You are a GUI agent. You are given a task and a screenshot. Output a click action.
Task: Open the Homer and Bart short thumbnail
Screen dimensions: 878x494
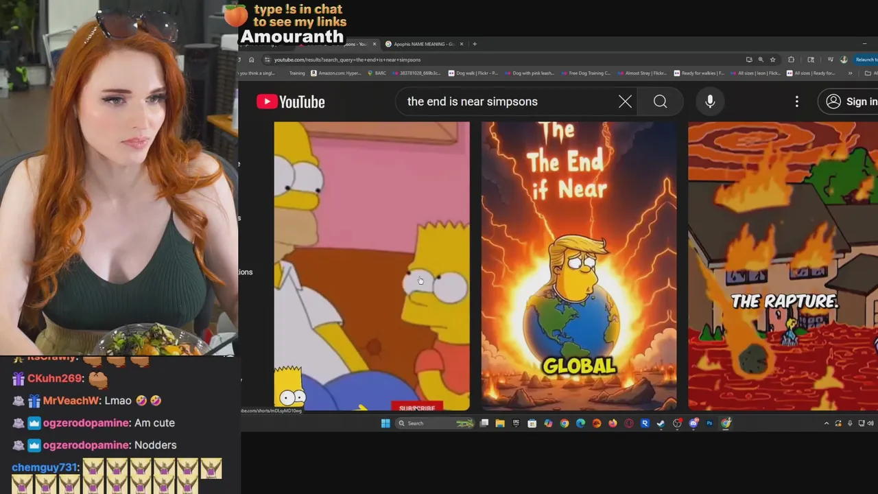tap(372, 266)
